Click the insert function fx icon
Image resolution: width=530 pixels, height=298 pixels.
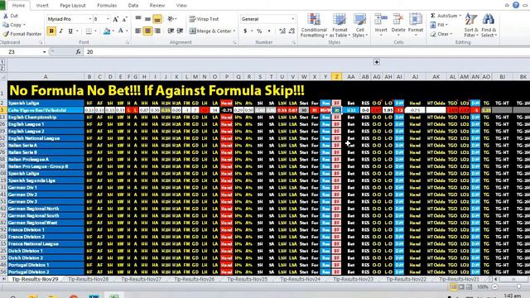[x=78, y=51]
